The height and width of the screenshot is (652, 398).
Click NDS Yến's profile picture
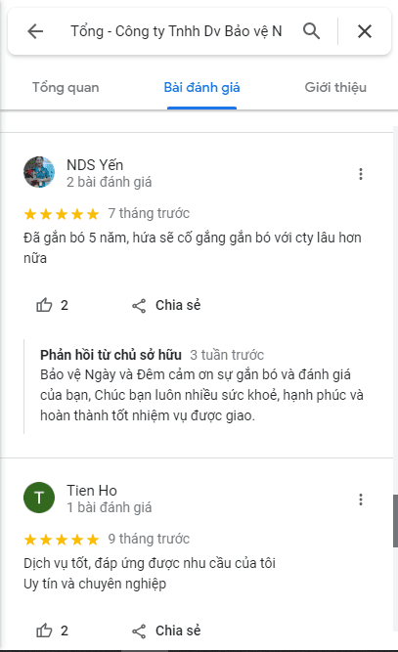point(39,172)
